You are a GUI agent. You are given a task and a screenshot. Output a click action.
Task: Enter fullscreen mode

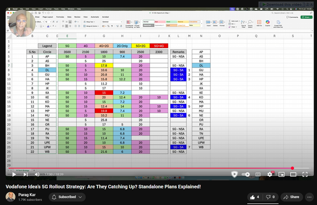point(305,174)
